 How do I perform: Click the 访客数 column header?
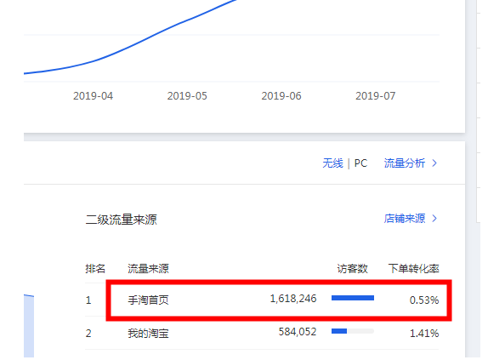[352, 268]
